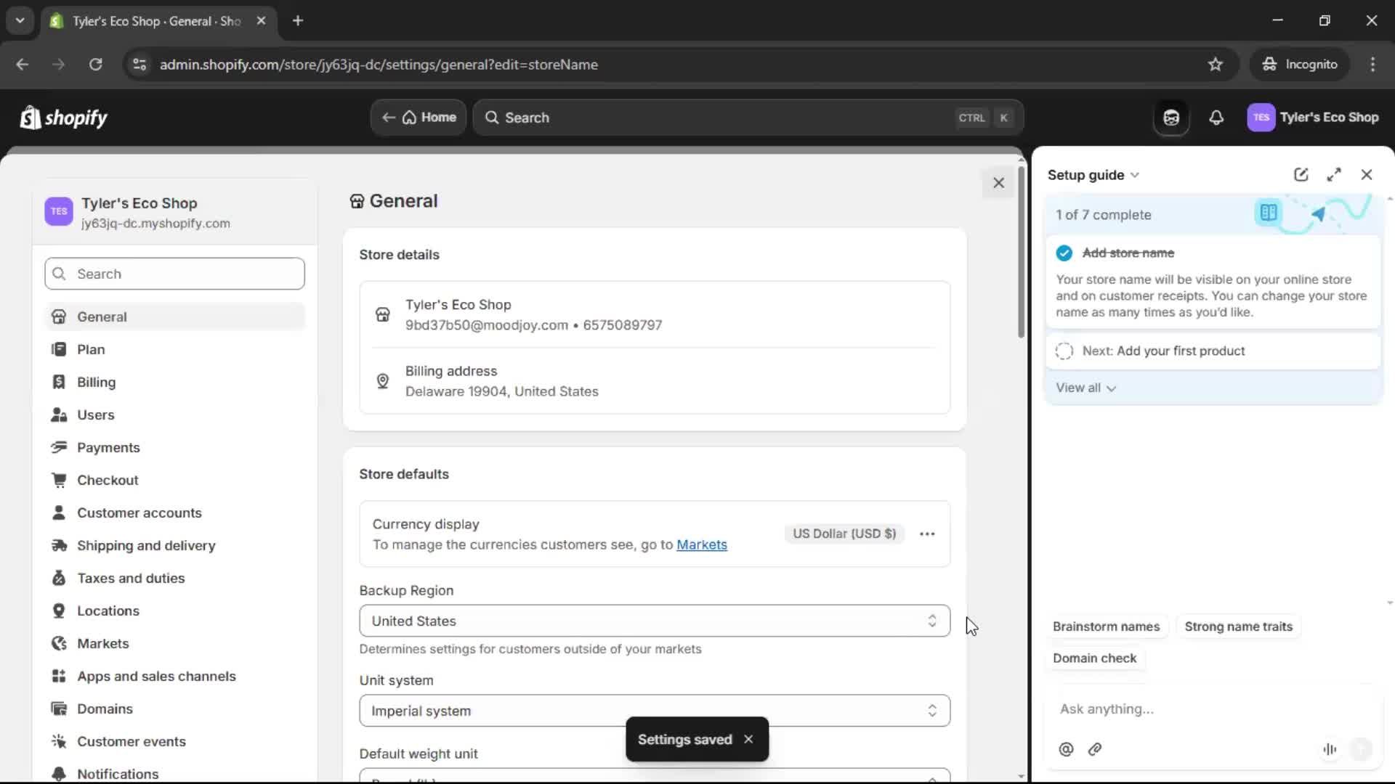Click the attach link icon in Sidekick
Image resolution: width=1395 pixels, height=784 pixels.
pyautogui.click(x=1096, y=749)
